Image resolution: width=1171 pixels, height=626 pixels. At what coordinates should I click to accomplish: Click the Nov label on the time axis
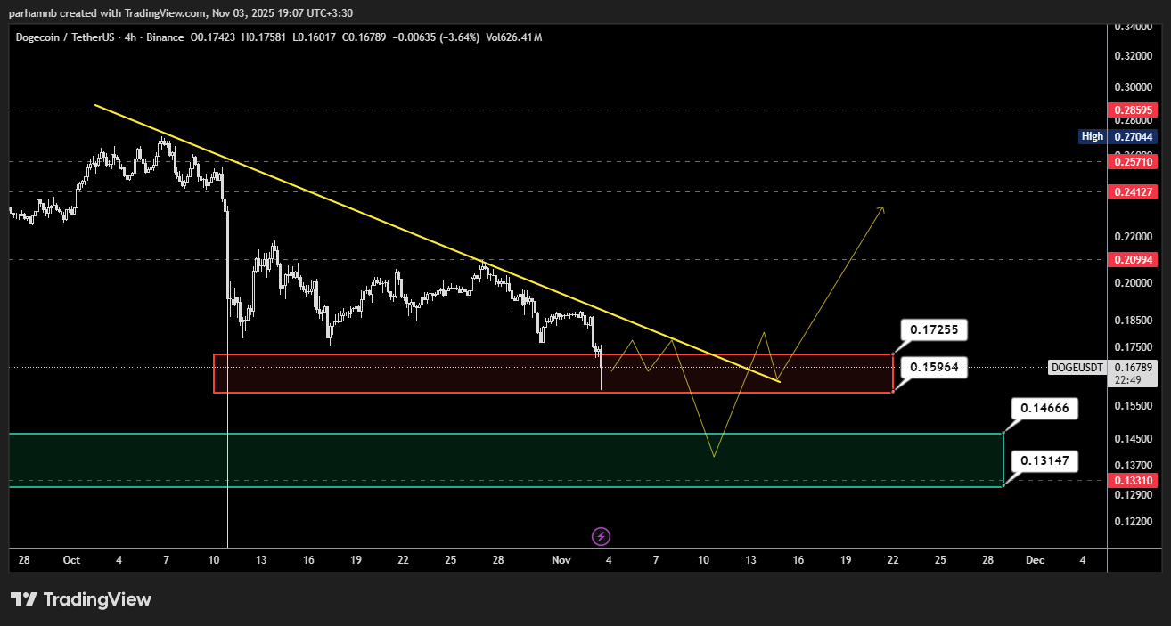(x=561, y=560)
